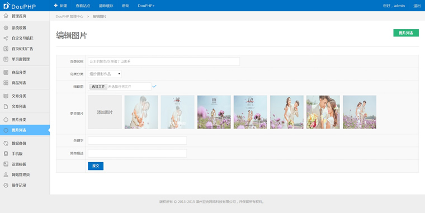Click the phone icon for 手机版
Screen dimensions: 425x213
[6, 154]
